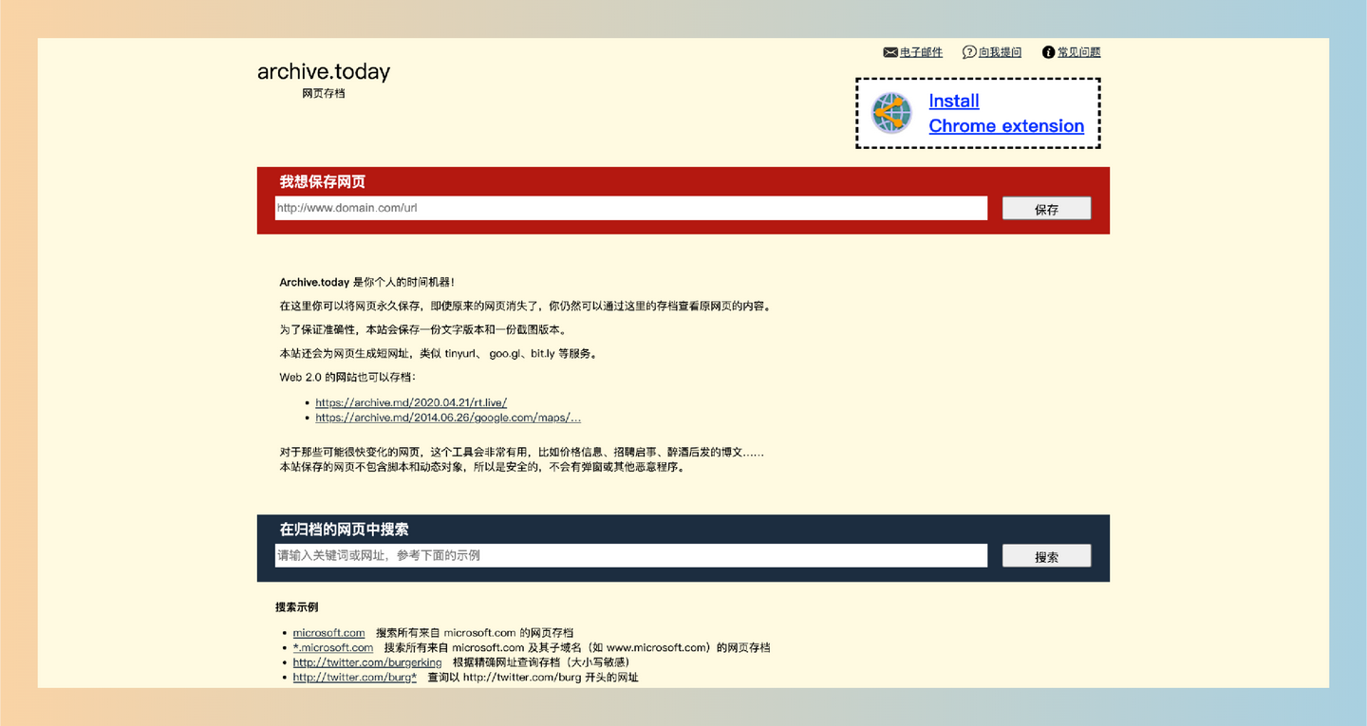Open the 常见问题 FAQ link
1367x726 pixels.
coord(1078,52)
